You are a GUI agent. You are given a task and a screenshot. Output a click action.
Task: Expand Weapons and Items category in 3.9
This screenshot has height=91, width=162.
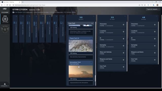[x=124, y=60]
